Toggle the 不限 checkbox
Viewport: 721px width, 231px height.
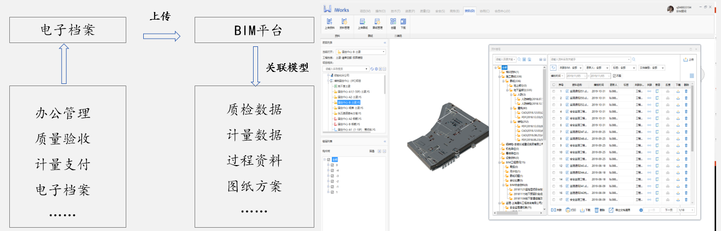click(615, 76)
